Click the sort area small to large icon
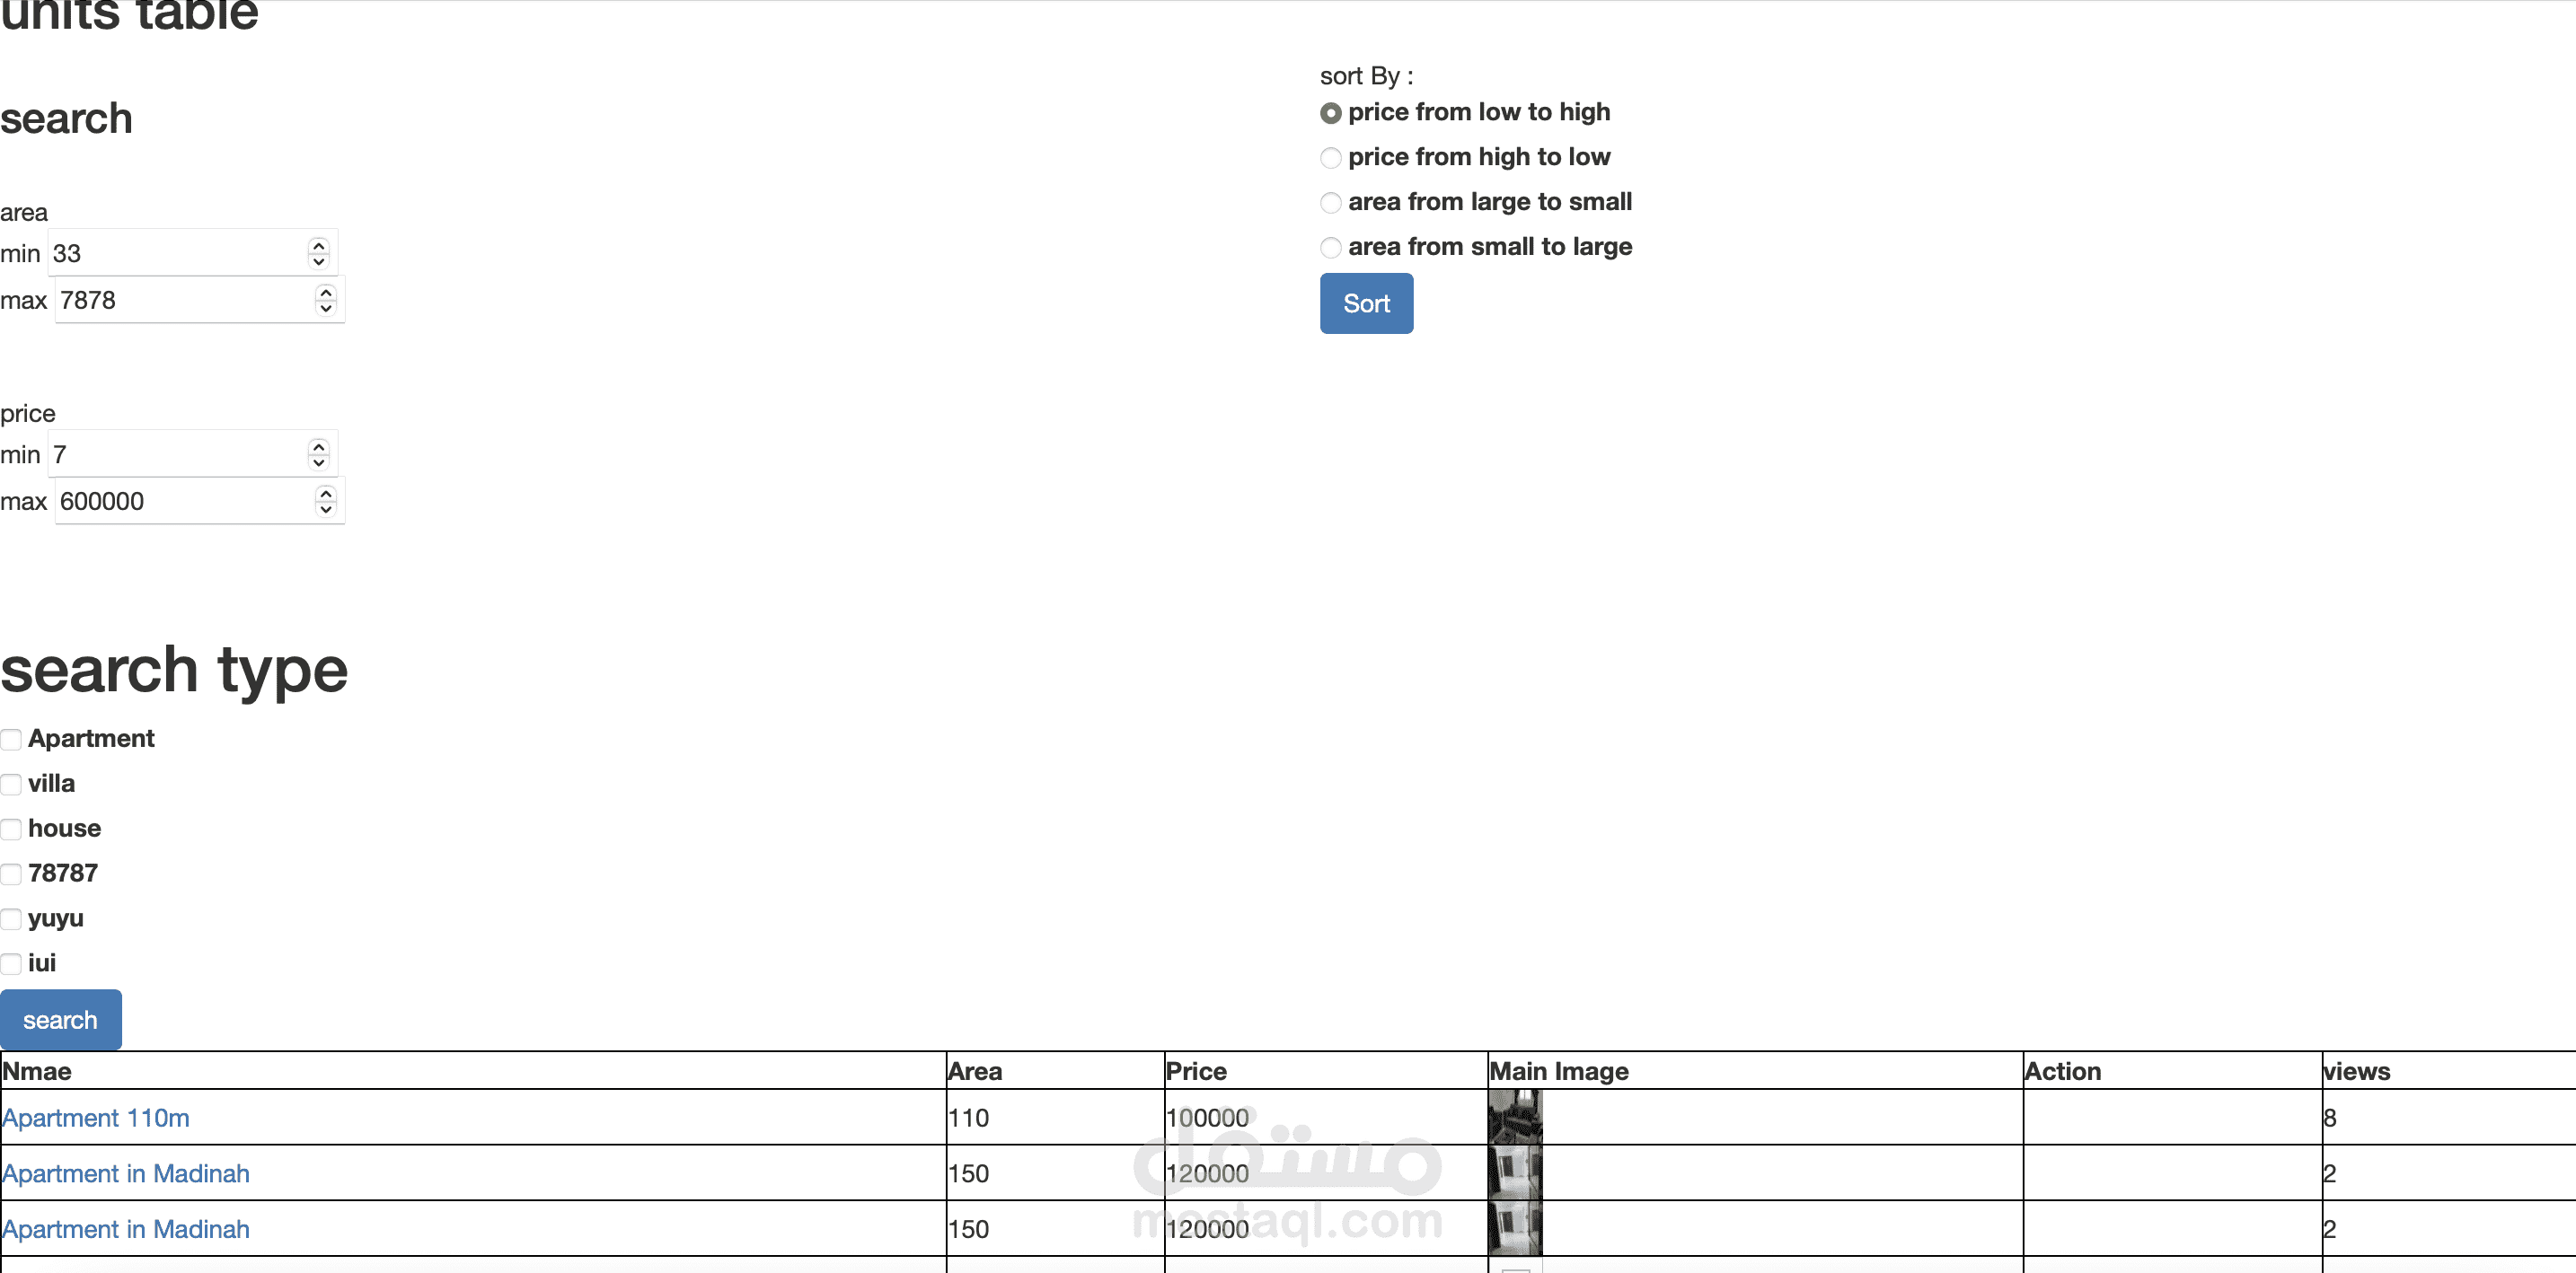 pyautogui.click(x=1332, y=246)
